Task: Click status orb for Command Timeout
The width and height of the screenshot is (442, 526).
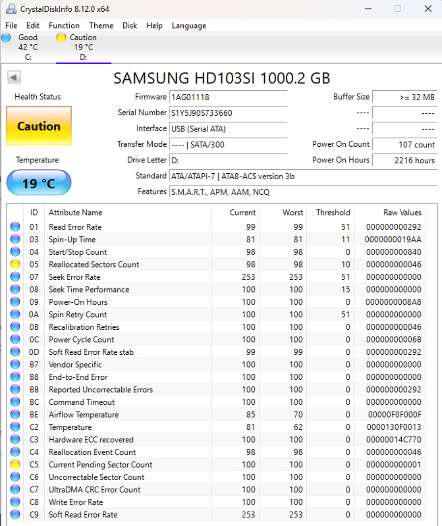Action: click(x=15, y=402)
